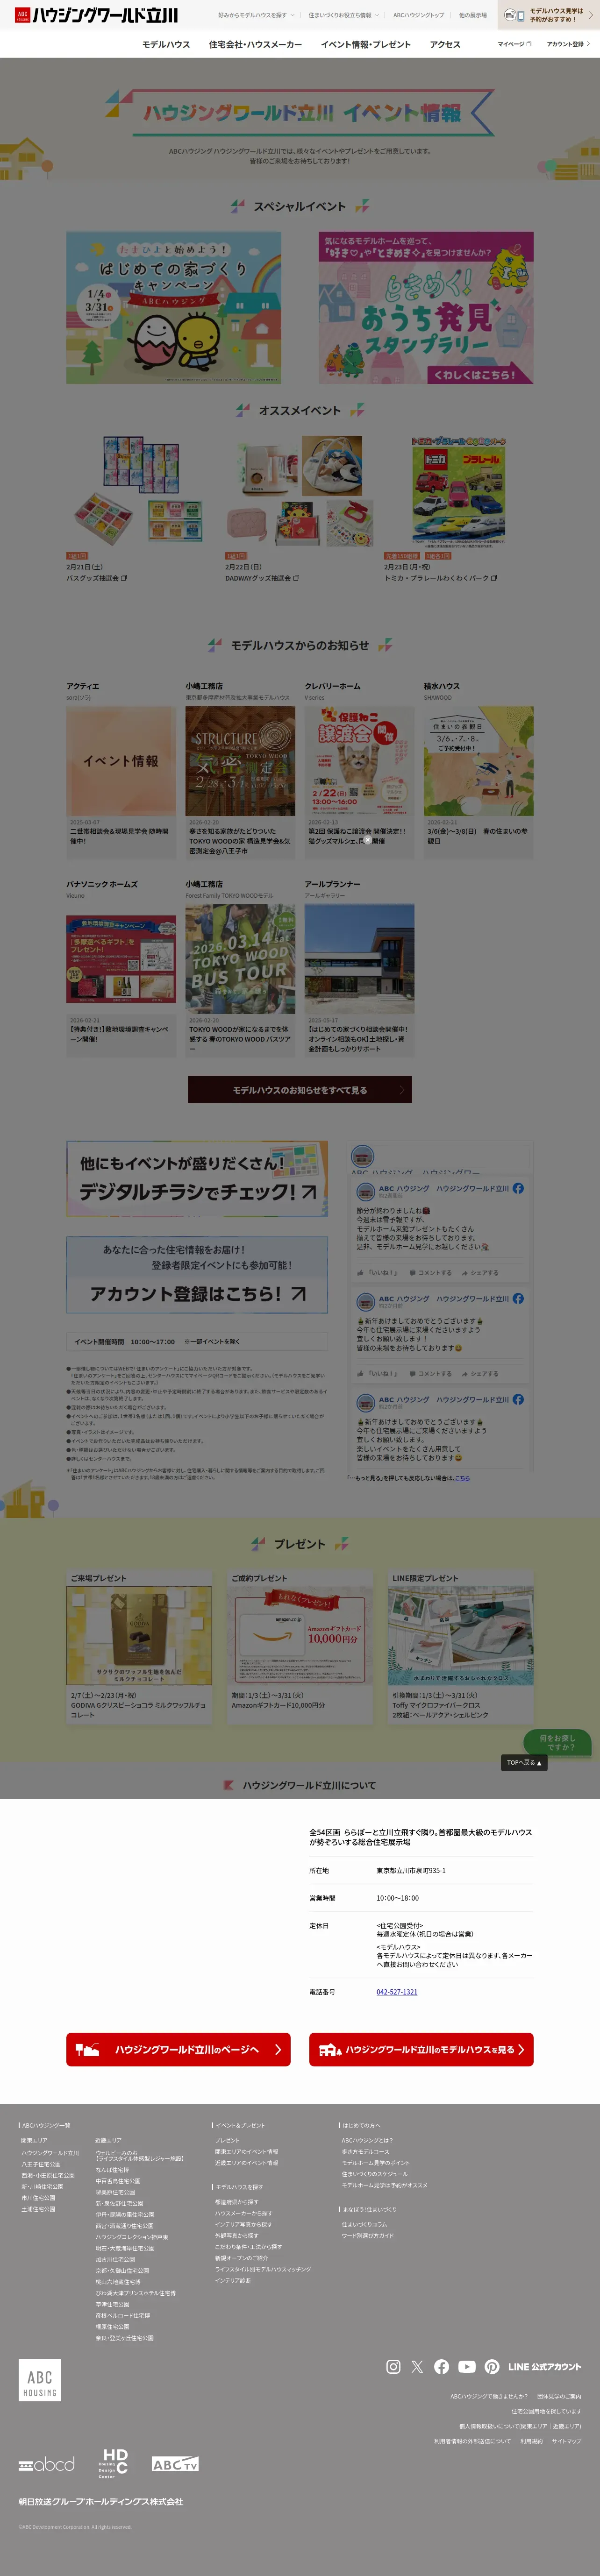Open the パナソニックホームズ キャンペーン card
600x2576 pixels.
(121, 980)
